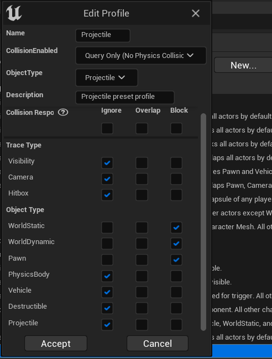Click the Name input field containing Projectile

(x=103, y=35)
